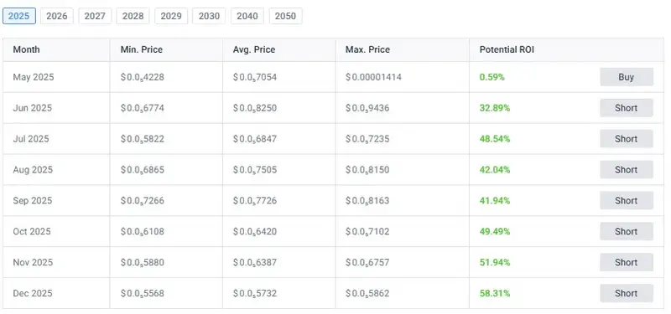Click Nov 2025 max price ending 6757
Screen dimensions: 671x314
tap(367, 262)
